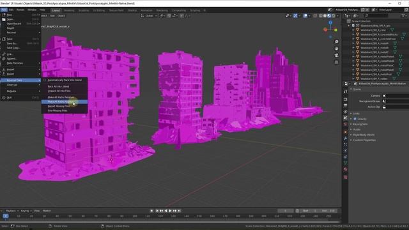
Task: Click the pan hand viewport gizmo
Action: [337, 49]
